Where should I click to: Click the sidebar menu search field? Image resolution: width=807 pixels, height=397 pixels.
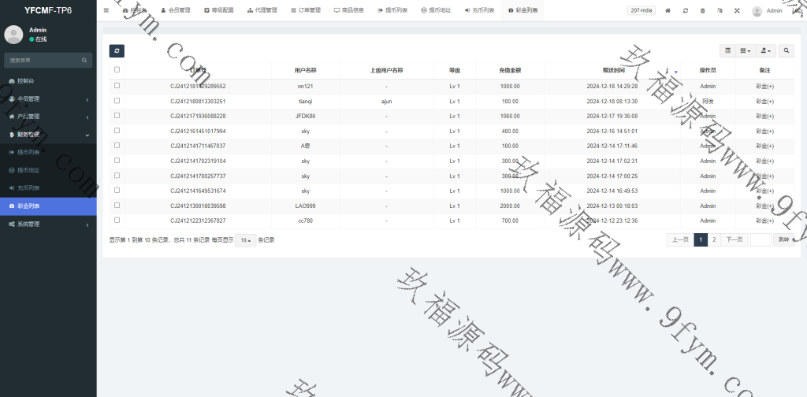(x=43, y=60)
